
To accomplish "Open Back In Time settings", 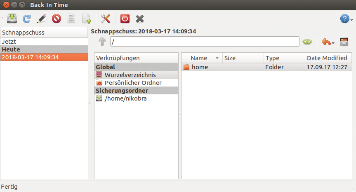I will tap(105, 19).
